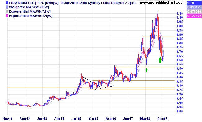Open the www.incrediblecharts.com link
202x122 pixels.
163,2
